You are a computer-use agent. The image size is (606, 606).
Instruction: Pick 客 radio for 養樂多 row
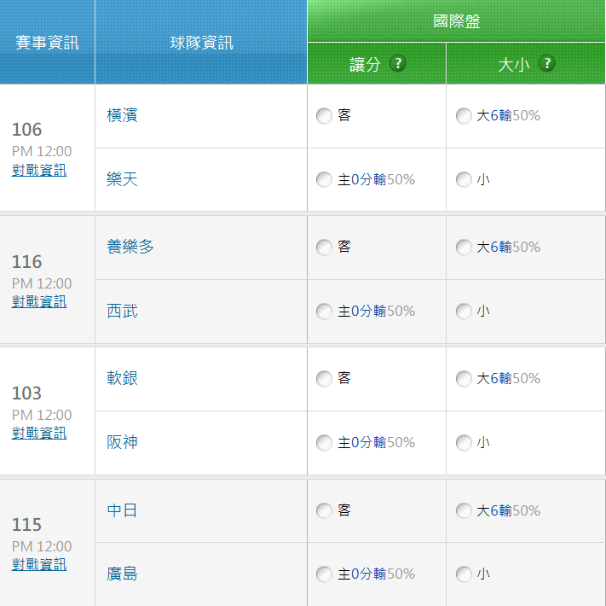tap(324, 248)
